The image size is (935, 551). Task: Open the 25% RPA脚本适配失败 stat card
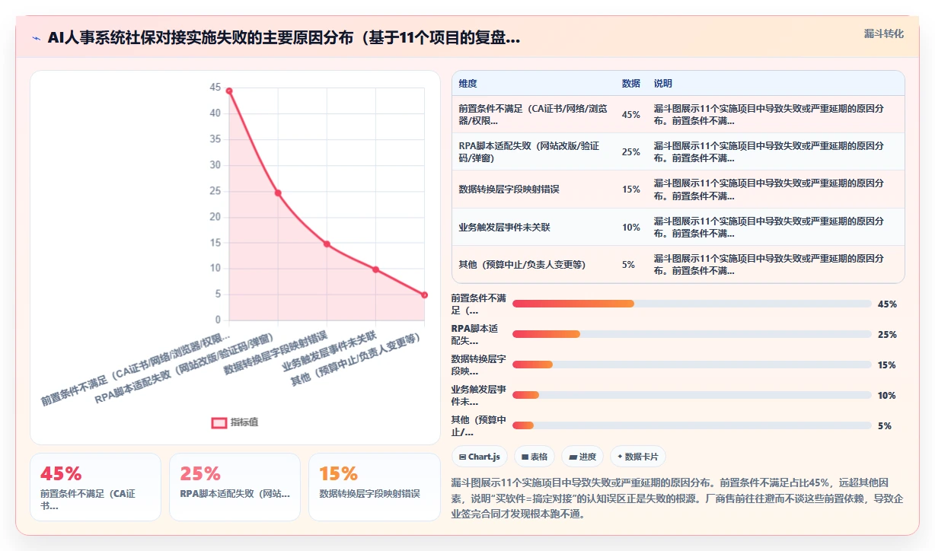[x=235, y=487]
